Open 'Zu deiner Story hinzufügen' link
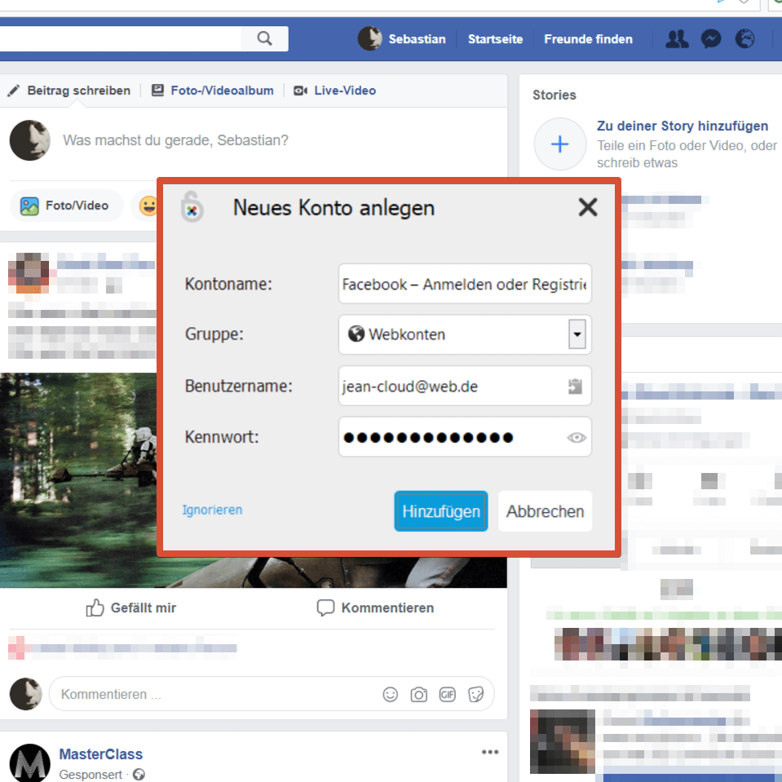 (683, 126)
